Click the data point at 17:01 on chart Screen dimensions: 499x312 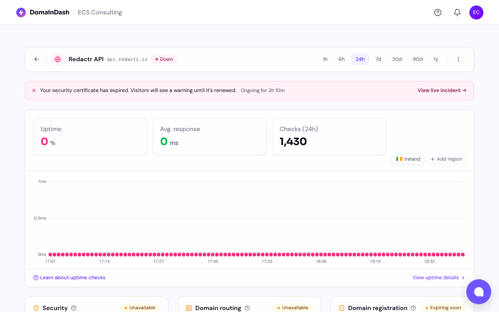coord(50,255)
